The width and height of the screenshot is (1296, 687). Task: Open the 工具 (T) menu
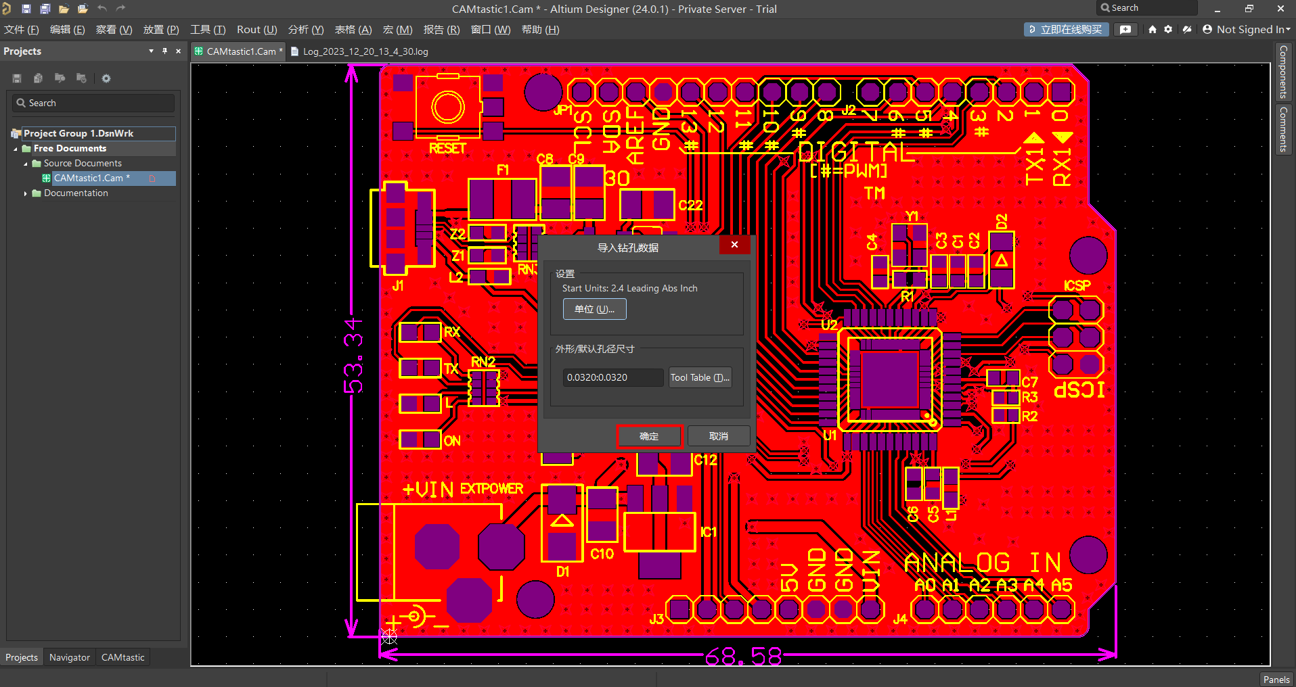coord(208,30)
